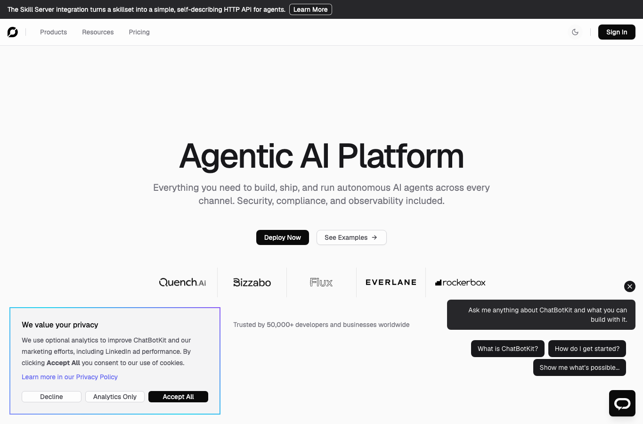The height and width of the screenshot is (424, 643).
Task: Click the 'Agentic AI Platform' heading
Action: click(321, 156)
